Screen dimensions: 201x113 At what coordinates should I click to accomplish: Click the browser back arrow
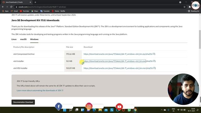pos(3,7)
